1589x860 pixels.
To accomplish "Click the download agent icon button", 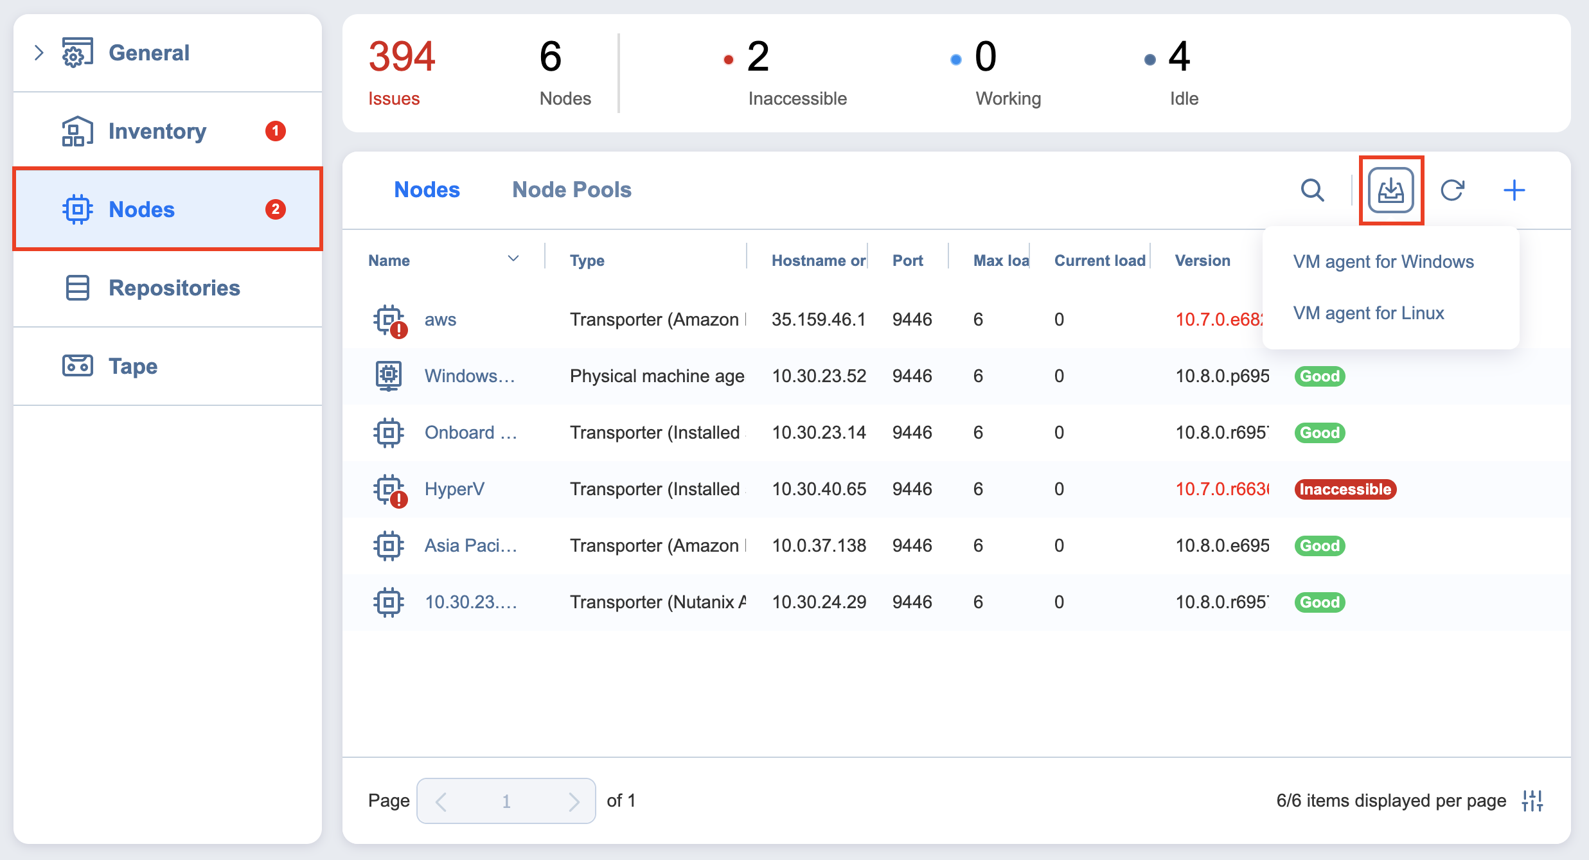I will [1390, 190].
